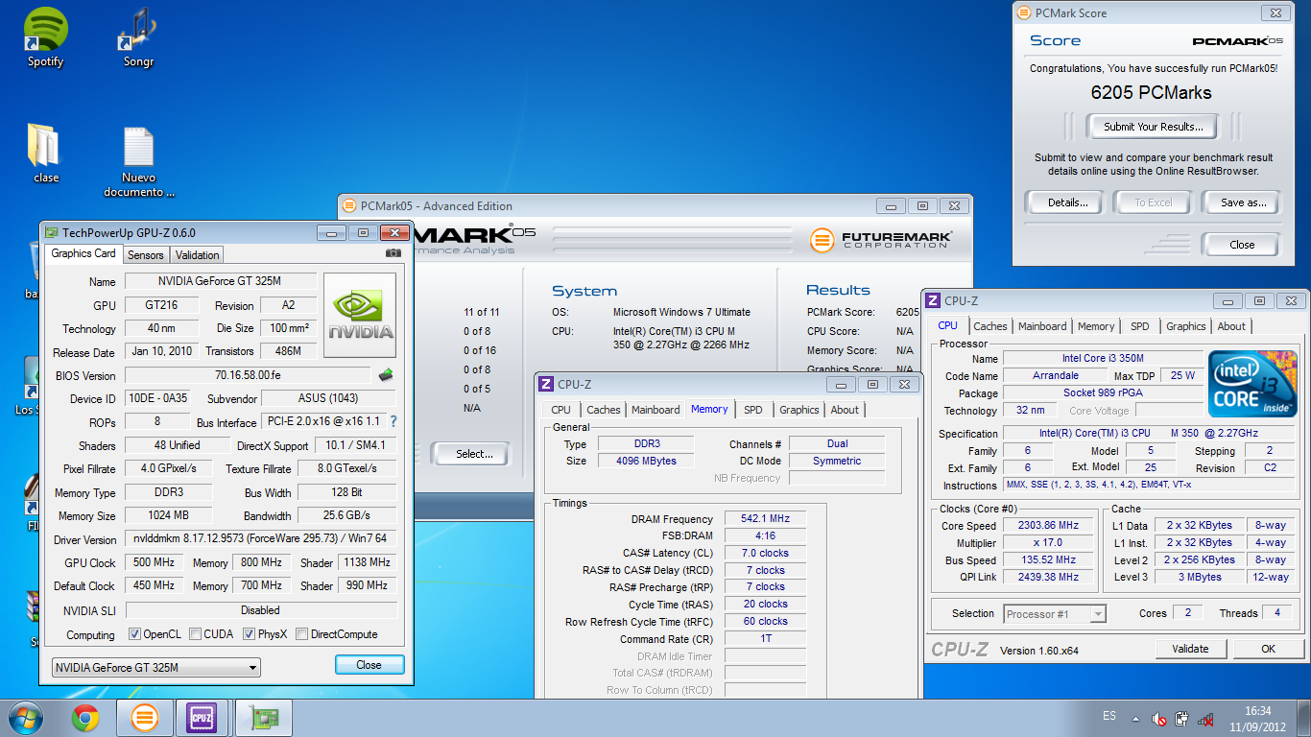
Task: Click the Driver Version field in GPU-Z
Action: click(260, 539)
